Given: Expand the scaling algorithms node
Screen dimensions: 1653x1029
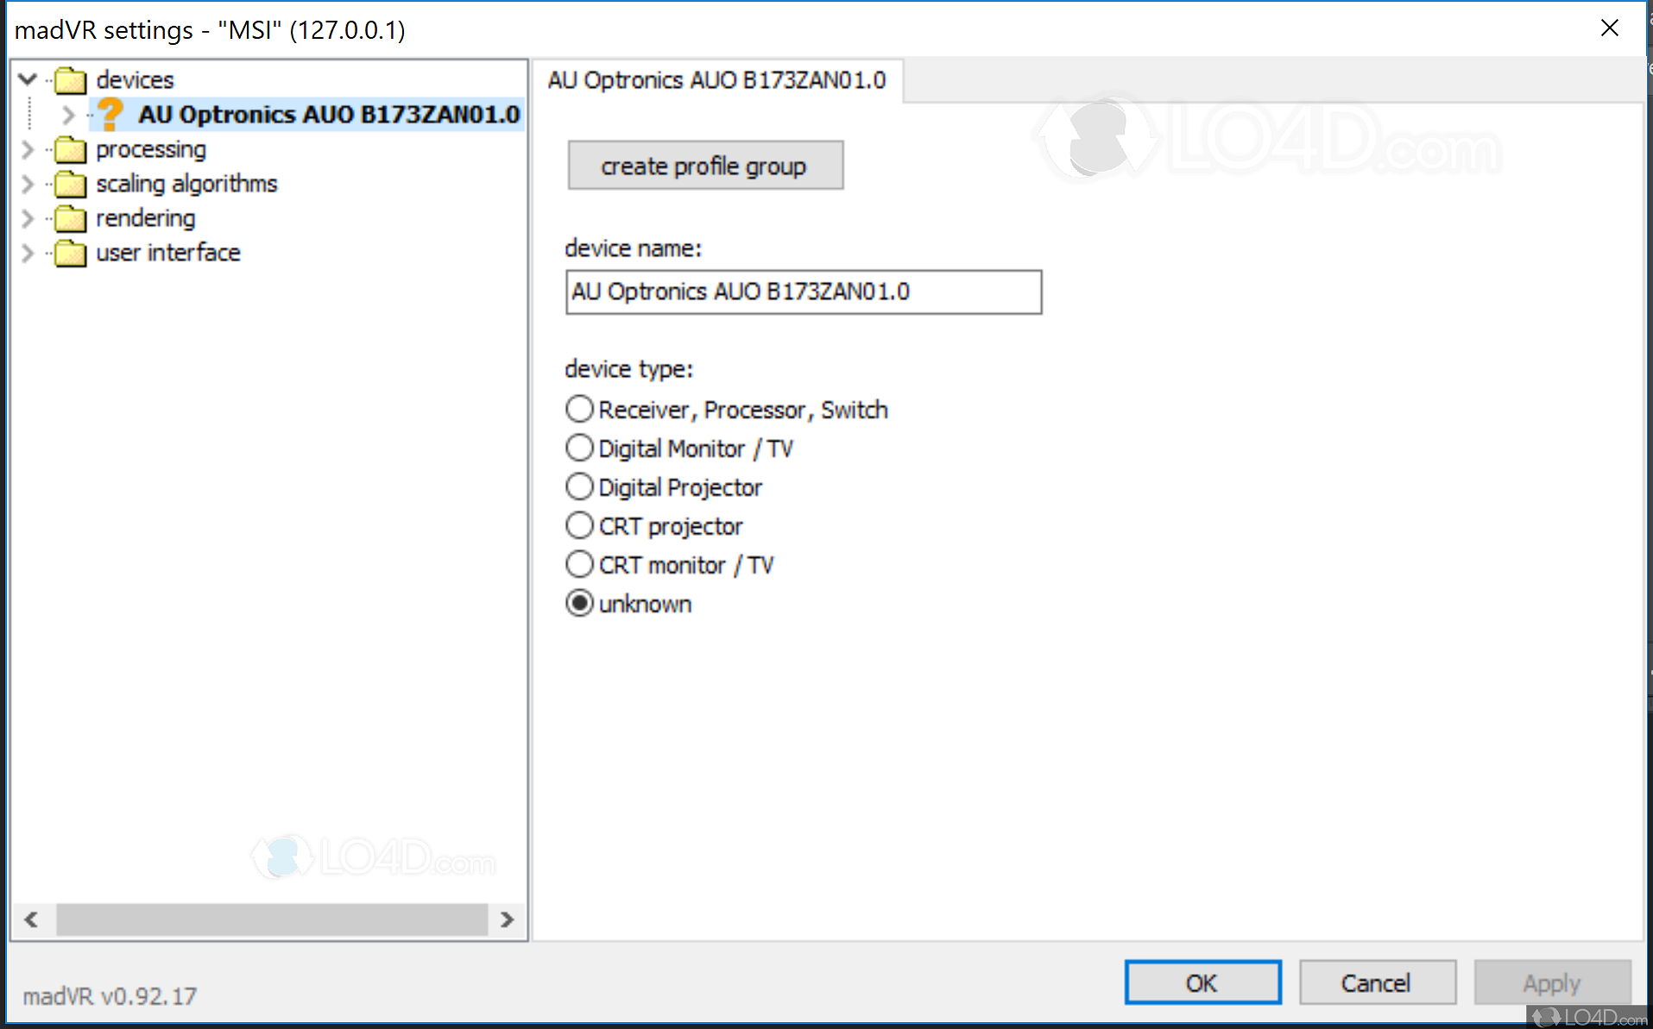Looking at the screenshot, I should point(28,184).
